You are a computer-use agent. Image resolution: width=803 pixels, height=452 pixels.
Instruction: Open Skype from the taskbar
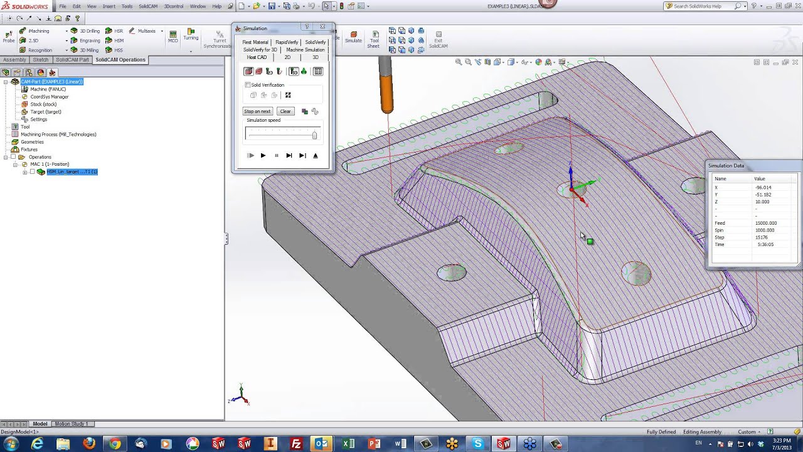(x=478, y=444)
